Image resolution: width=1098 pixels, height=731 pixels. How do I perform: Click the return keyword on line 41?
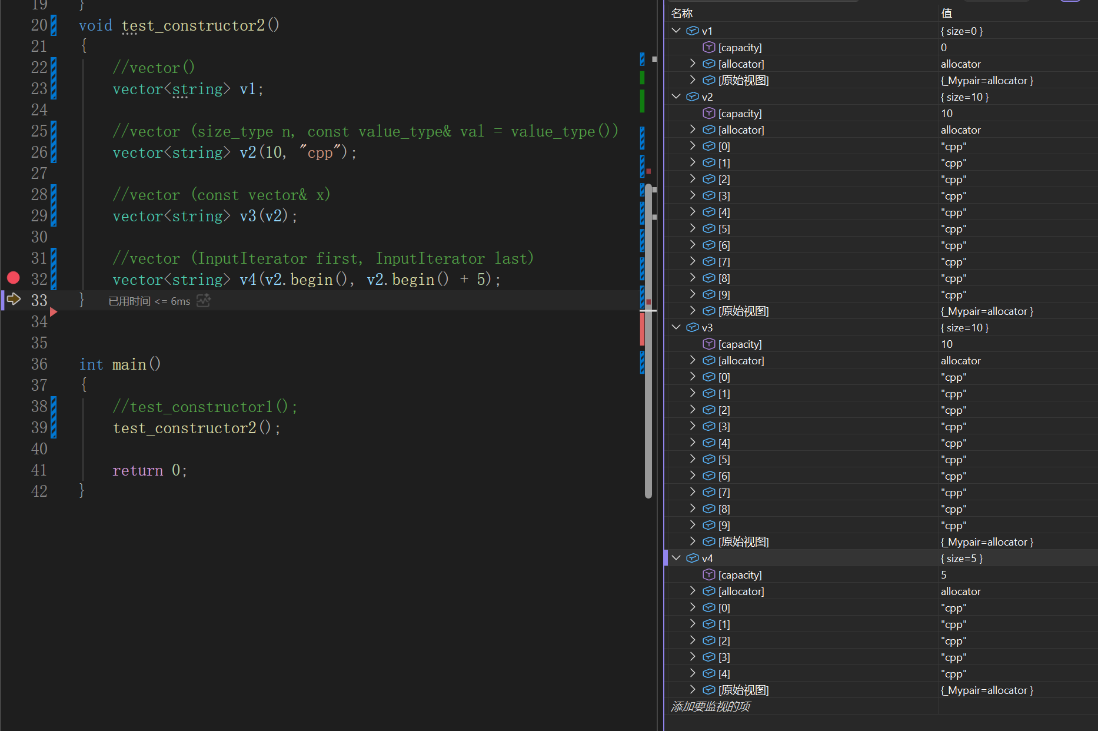(x=138, y=470)
